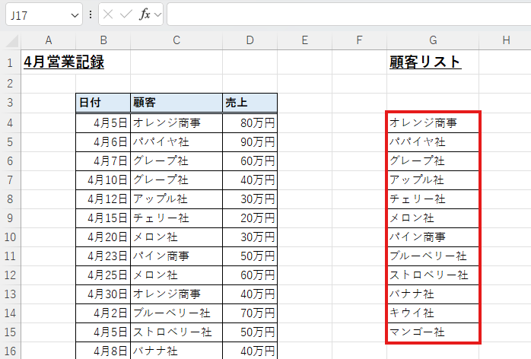531x359 pixels.
Task: Click the 4月営業記録 title cell
Action: coord(64,62)
